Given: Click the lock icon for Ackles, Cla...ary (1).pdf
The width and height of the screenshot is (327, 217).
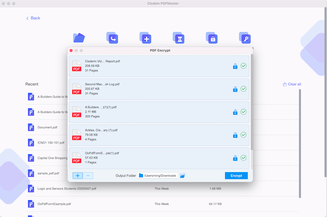Looking at the screenshot, I should pyautogui.click(x=235, y=135).
